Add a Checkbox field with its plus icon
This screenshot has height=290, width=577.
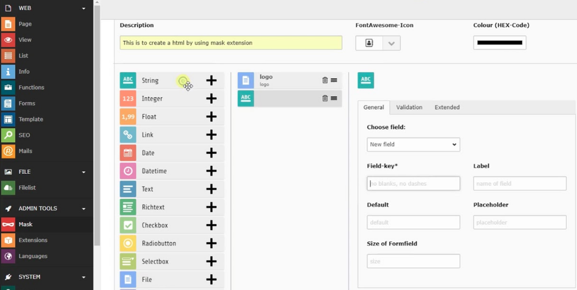[211, 225]
